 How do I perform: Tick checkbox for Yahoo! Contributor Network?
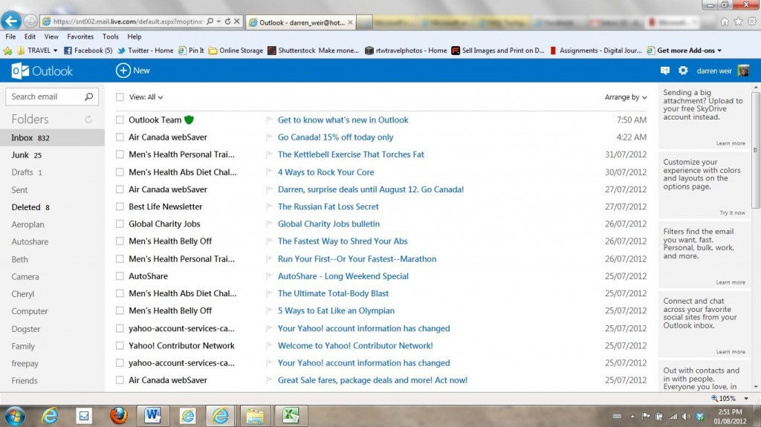point(120,345)
